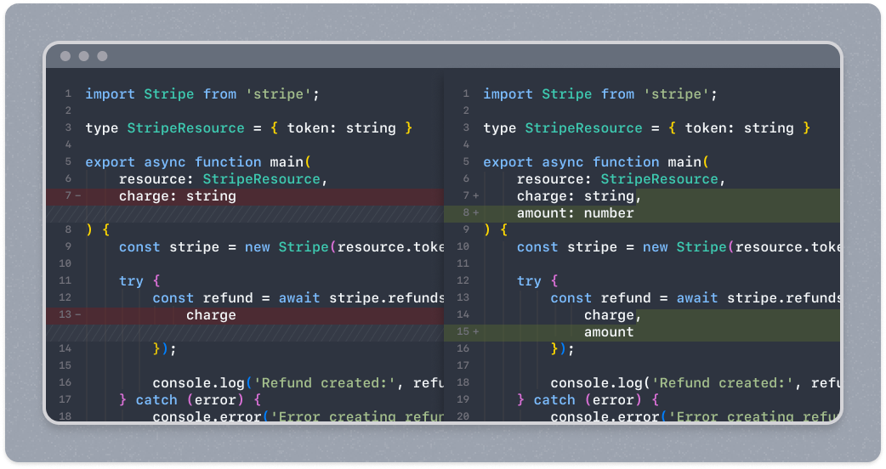Select the added 'amount' line 15 in right pane
Screen dimensions: 886x469
pyautogui.click(x=608, y=332)
